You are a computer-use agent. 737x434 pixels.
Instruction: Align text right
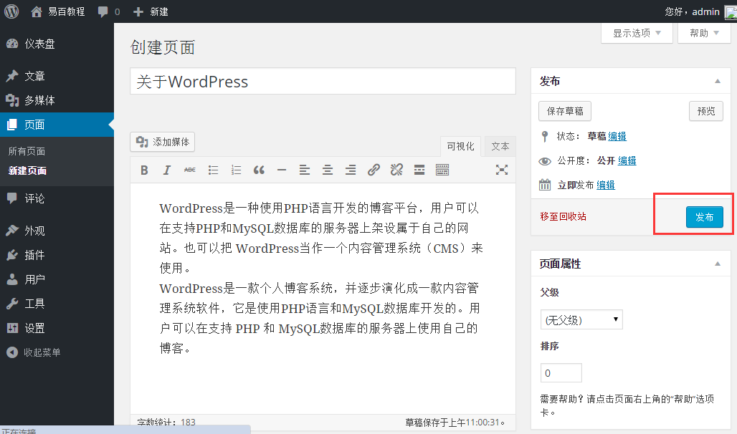(x=351, y=170)
